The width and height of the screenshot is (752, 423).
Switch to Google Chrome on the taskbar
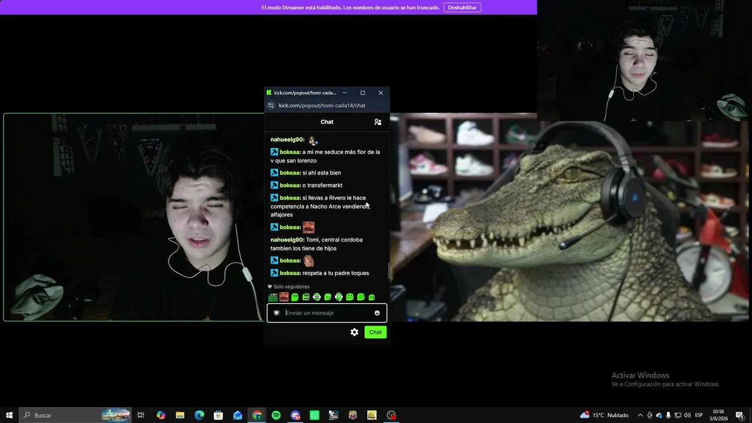point(257,415)
